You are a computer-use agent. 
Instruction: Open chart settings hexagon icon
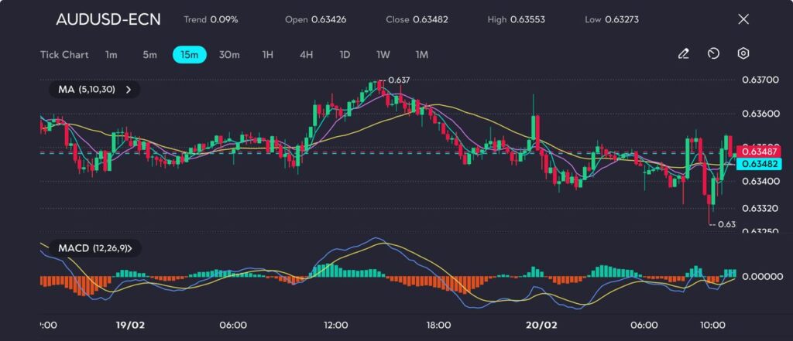(743, 54)
